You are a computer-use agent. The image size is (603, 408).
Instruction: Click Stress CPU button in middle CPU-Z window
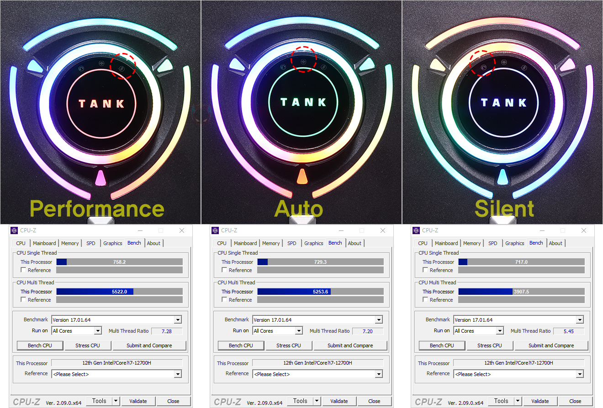pyautogui.click(x=289, y=345)
